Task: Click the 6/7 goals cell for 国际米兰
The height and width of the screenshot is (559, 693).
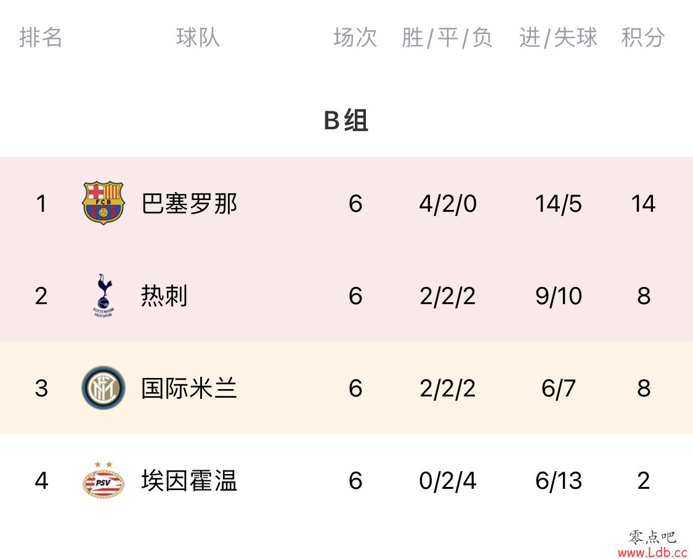Action: 558,388
